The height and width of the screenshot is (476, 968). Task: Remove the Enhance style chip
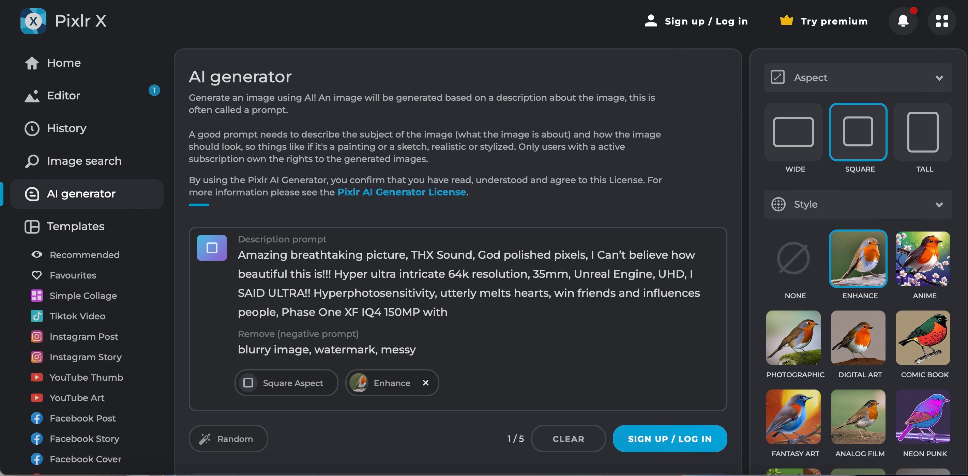coord(425,382)
